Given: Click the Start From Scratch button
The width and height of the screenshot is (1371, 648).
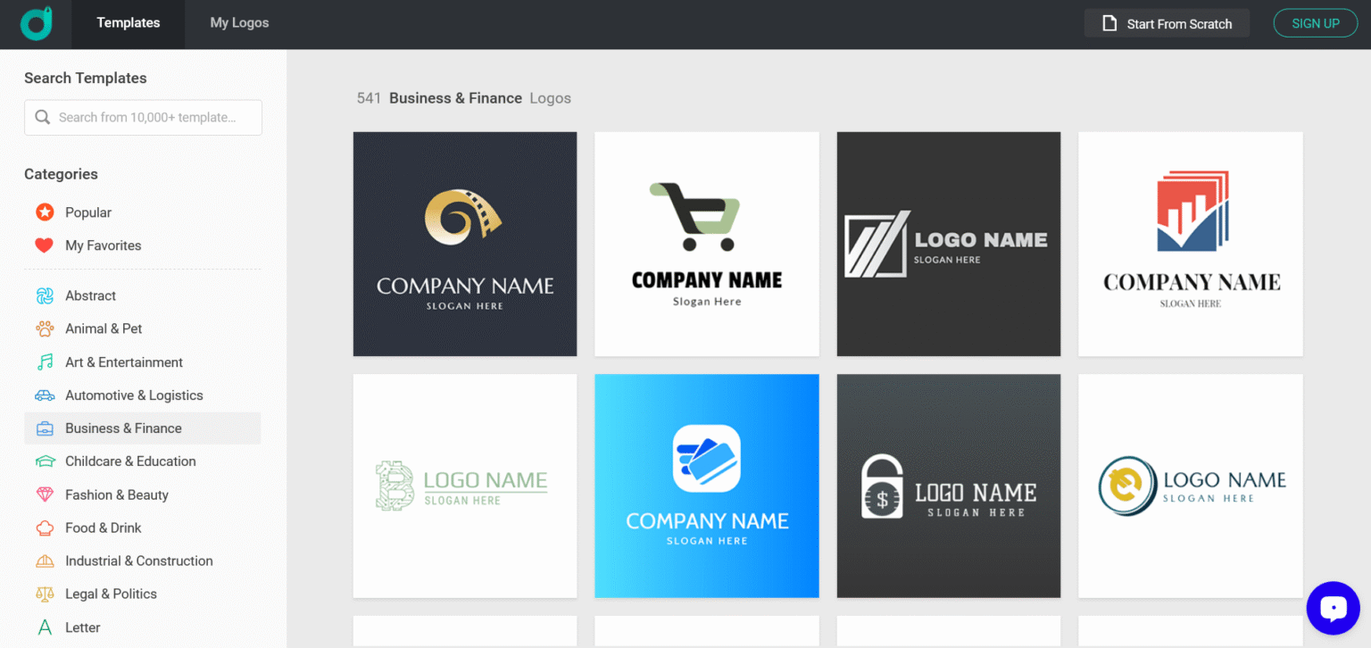Looking at the screenshot, I should 1167,24.
